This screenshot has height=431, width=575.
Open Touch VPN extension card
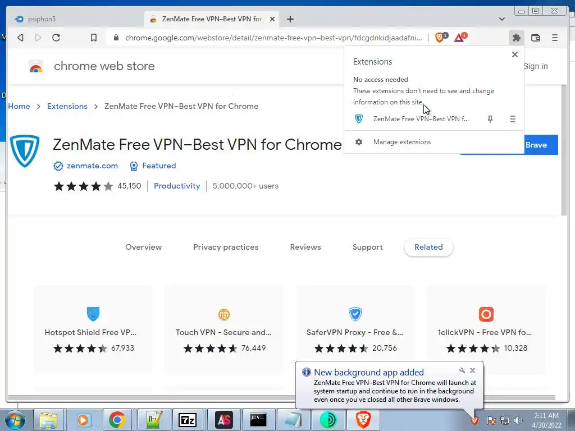[223, 329]
